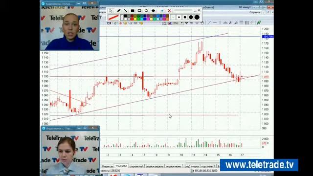Select the filled ellipse shape tool
Image resolution: width=313 pixels, height=176 pixels.
tap(153, 11)
